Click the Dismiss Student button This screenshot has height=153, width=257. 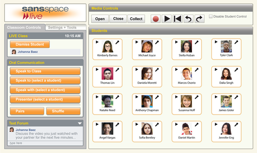tap(30, 44)
